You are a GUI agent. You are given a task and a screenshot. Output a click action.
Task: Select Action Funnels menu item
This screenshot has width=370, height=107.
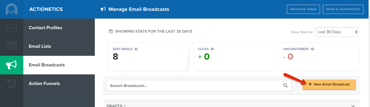(x=44, y=84)
